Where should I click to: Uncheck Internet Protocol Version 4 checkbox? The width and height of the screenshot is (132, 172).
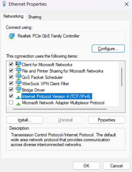[x=11, y=96]
